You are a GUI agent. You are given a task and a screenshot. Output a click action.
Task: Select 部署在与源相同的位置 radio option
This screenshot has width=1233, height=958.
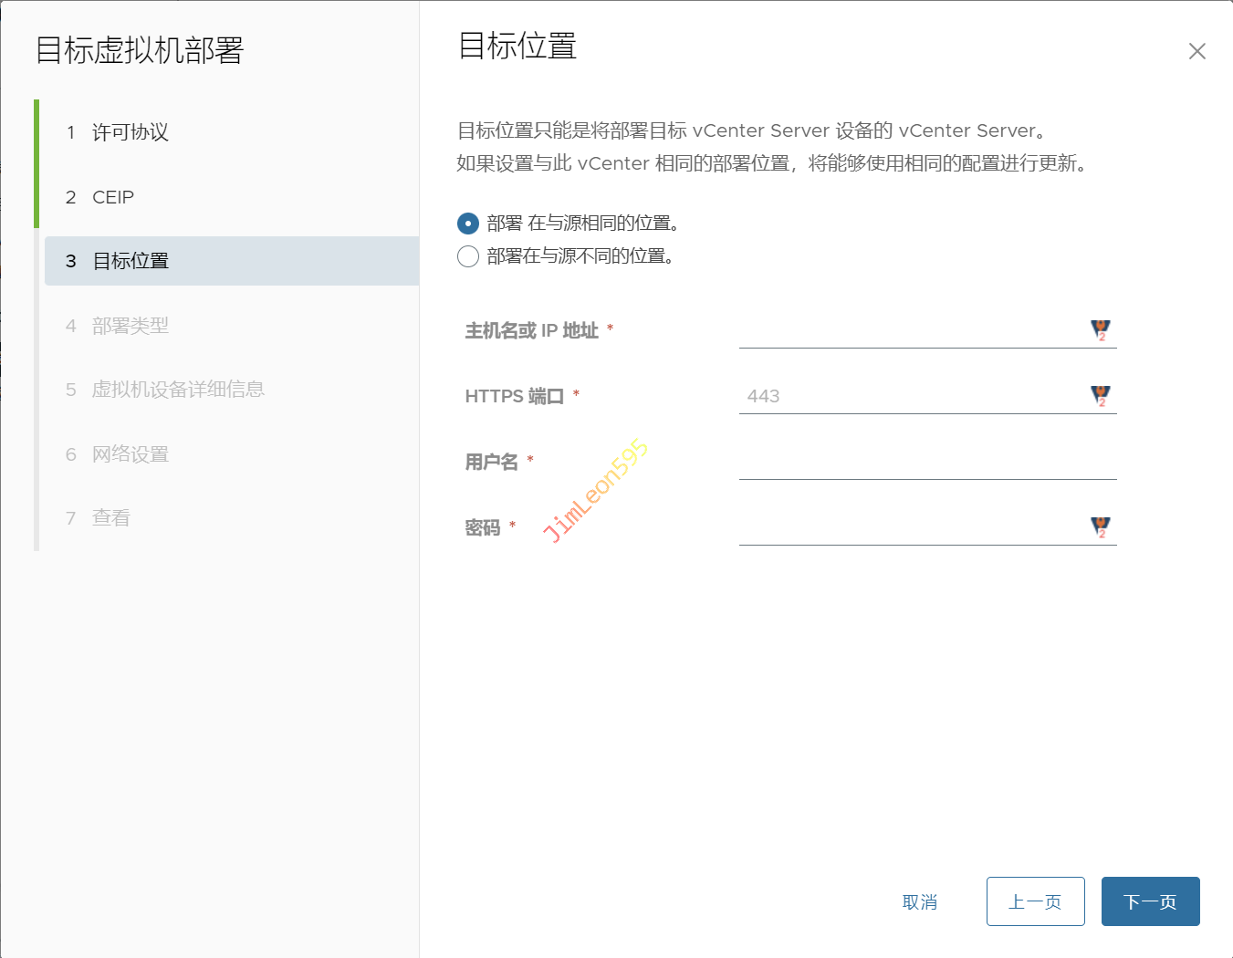point(468,224)
